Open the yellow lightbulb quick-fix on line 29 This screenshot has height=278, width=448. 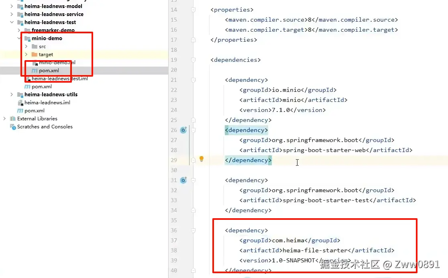click(x=202, y=159)
